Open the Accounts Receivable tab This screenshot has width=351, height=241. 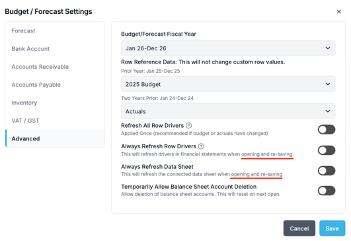(x=55, y=67)
